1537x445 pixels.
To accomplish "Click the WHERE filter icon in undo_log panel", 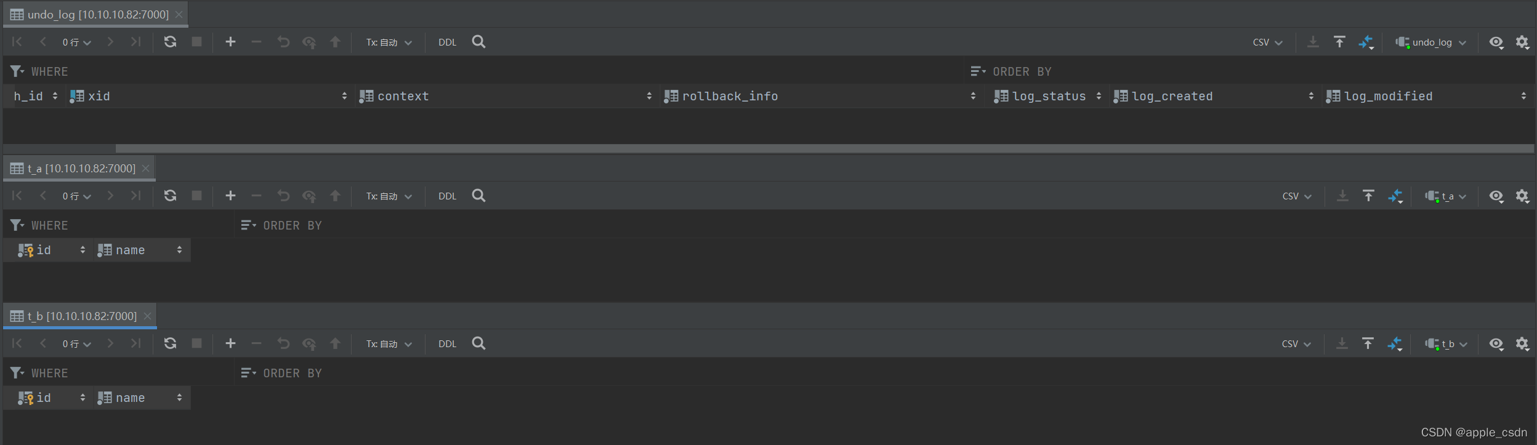I will coord(17,71).
